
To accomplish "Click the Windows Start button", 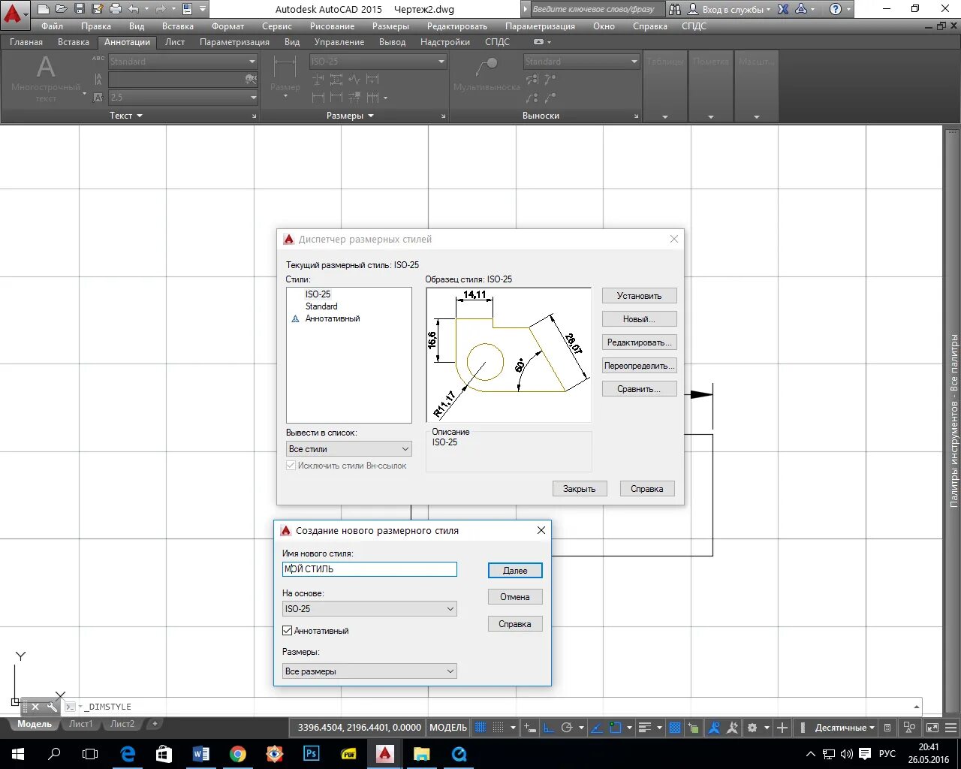I will click(17, 754).
